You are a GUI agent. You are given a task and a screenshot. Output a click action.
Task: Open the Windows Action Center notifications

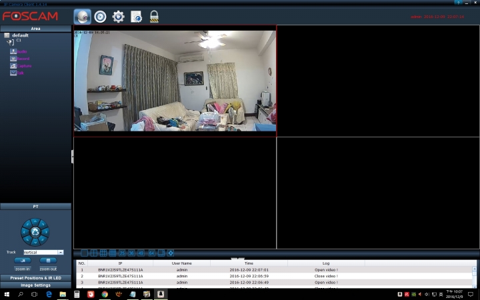pyautogui.click(x=471, y=294)
